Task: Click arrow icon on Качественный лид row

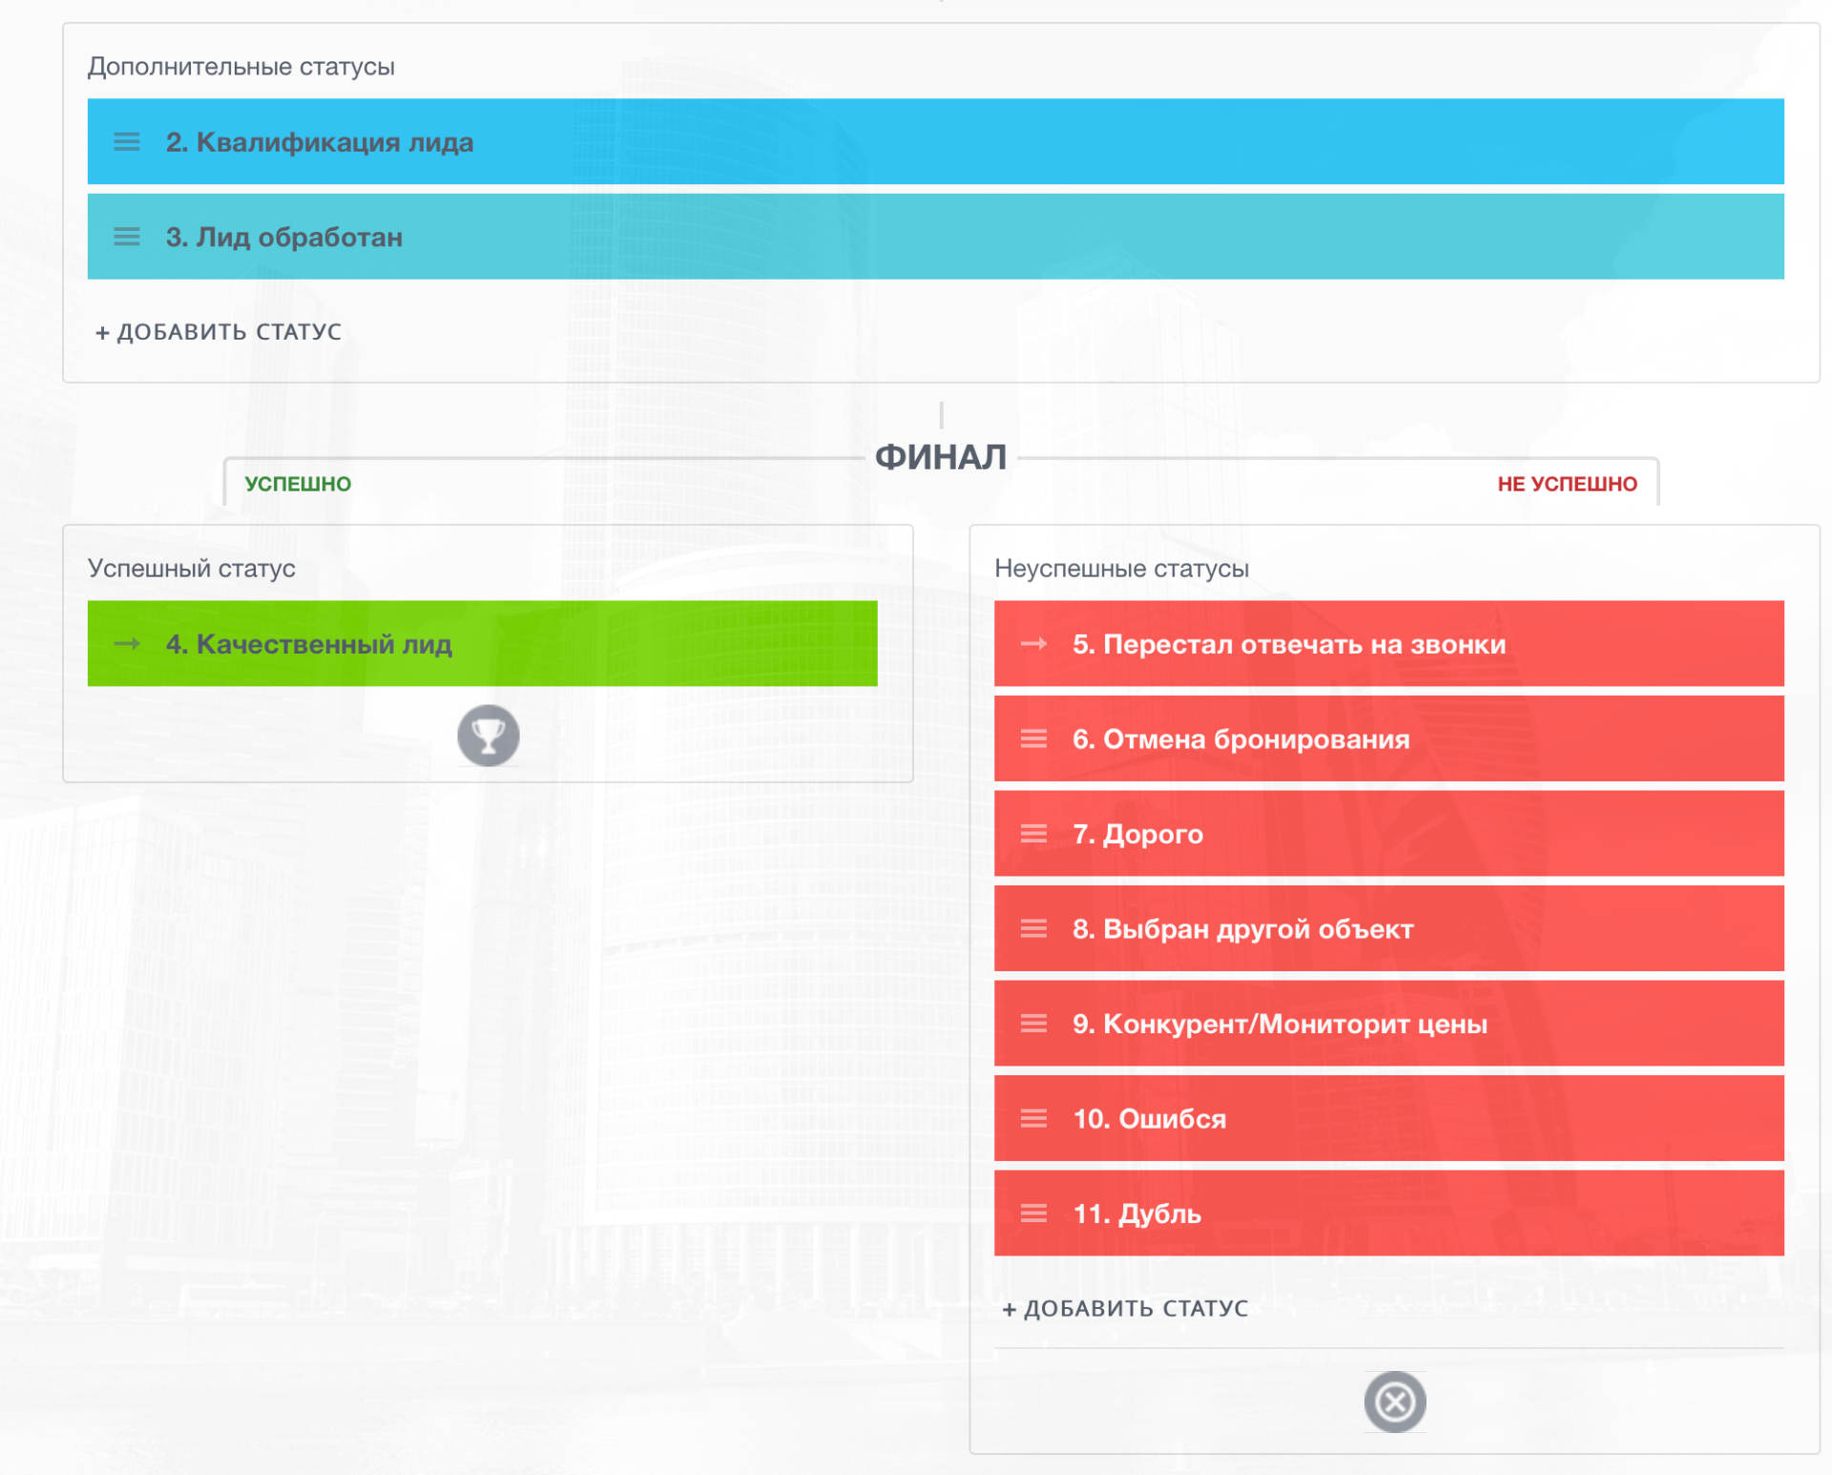Action: 127,644
